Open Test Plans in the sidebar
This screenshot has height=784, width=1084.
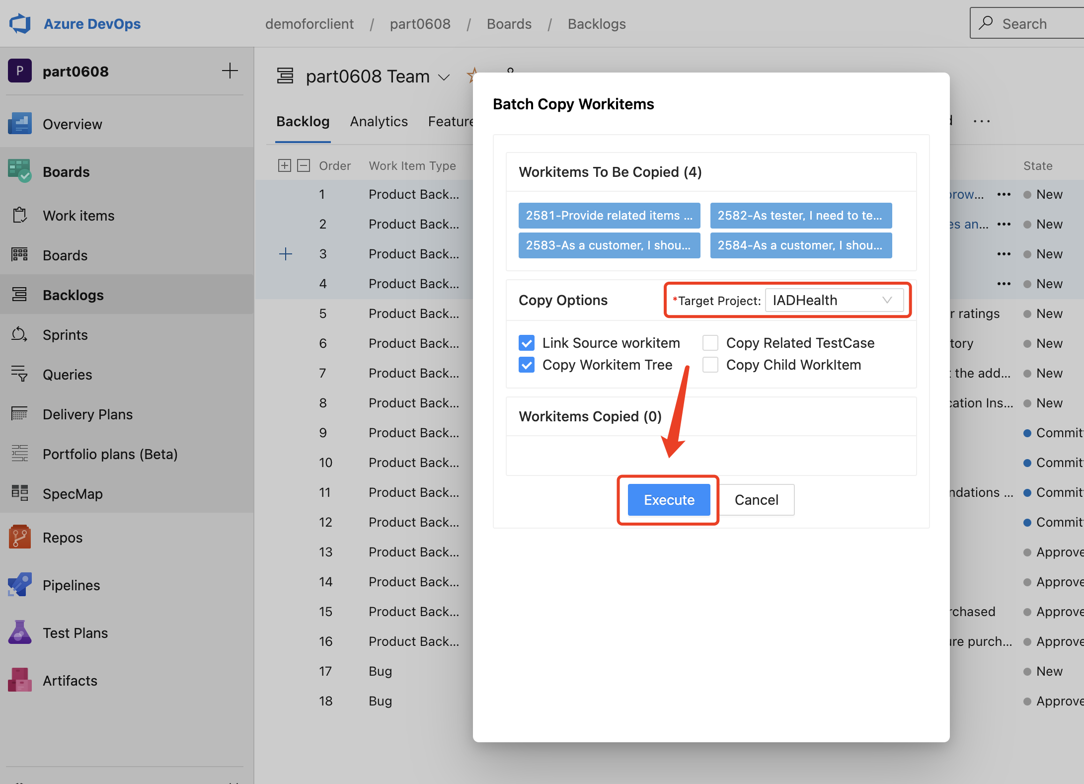(x=75, y=632)
